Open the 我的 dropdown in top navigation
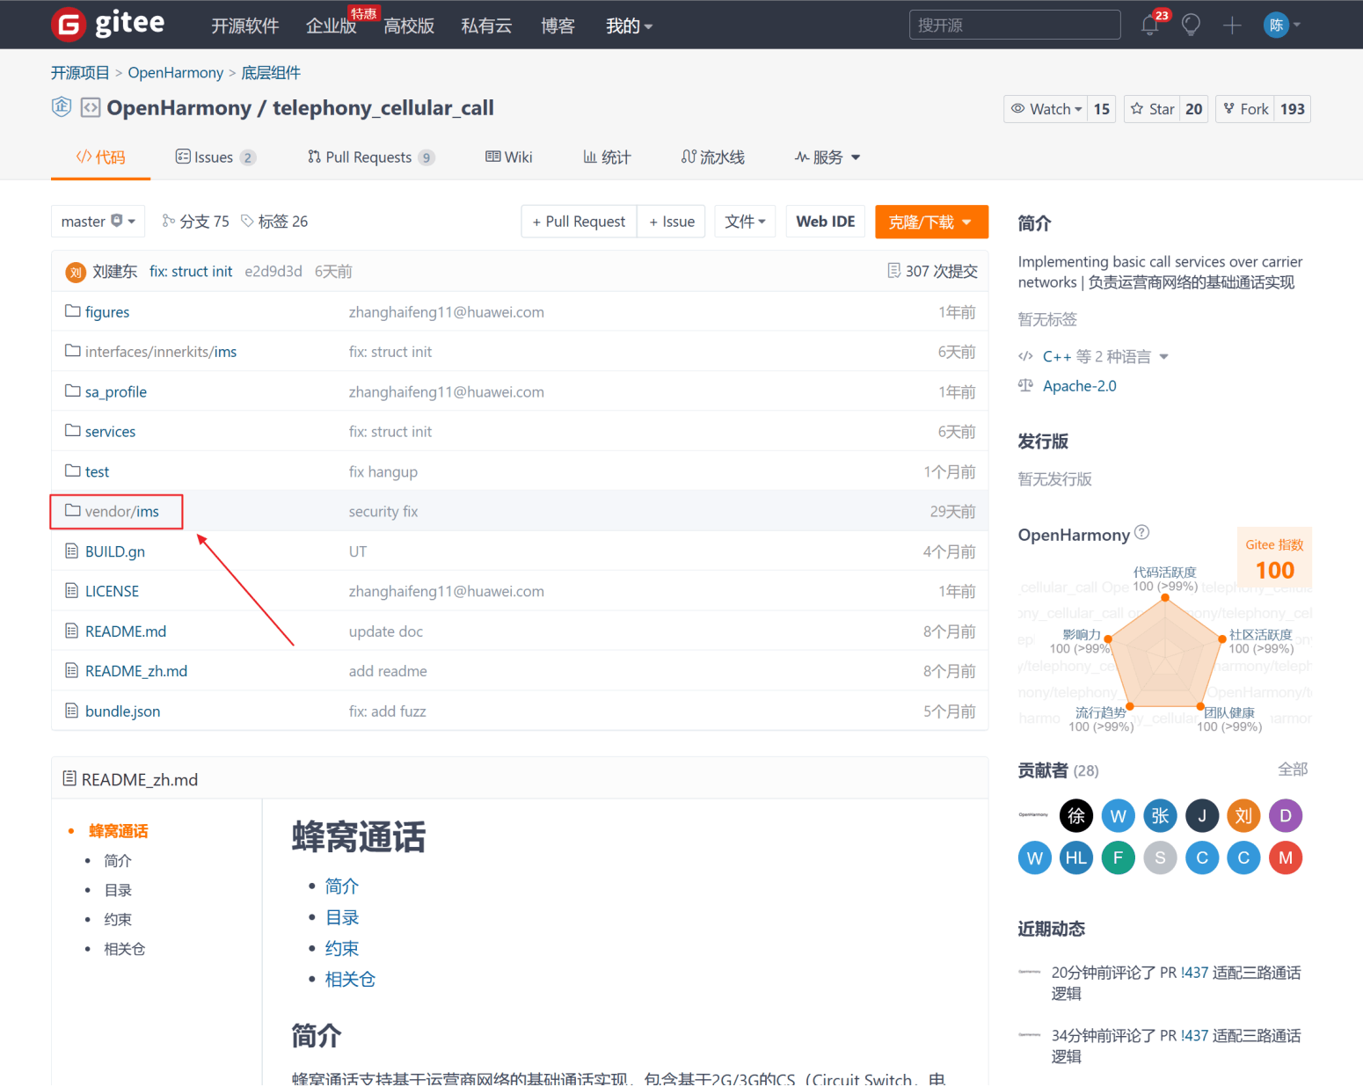This screenshot has height=1087, width=1363. click(x=629, y=26)
